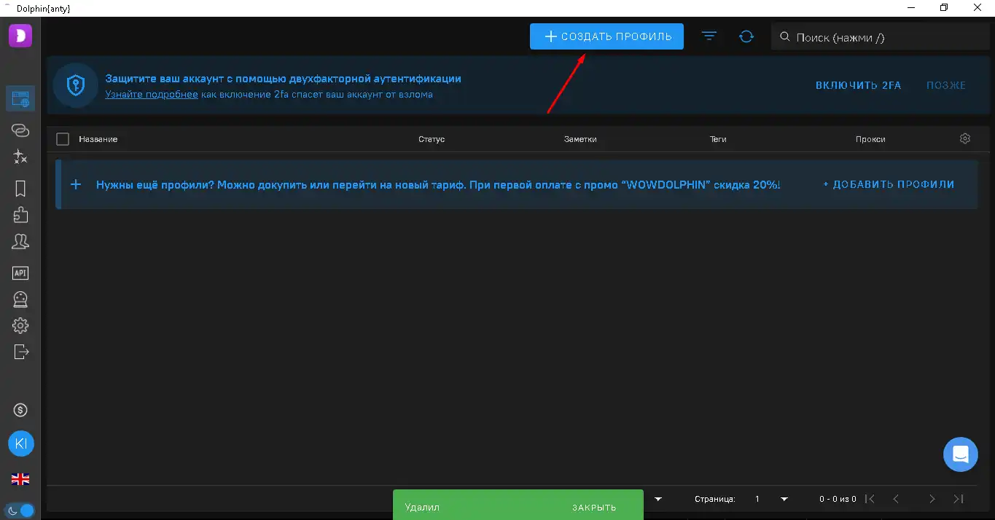Dismiss the 2FA banner with ПОЗЖЕ
Screen dimensions: 995x520
946,85
